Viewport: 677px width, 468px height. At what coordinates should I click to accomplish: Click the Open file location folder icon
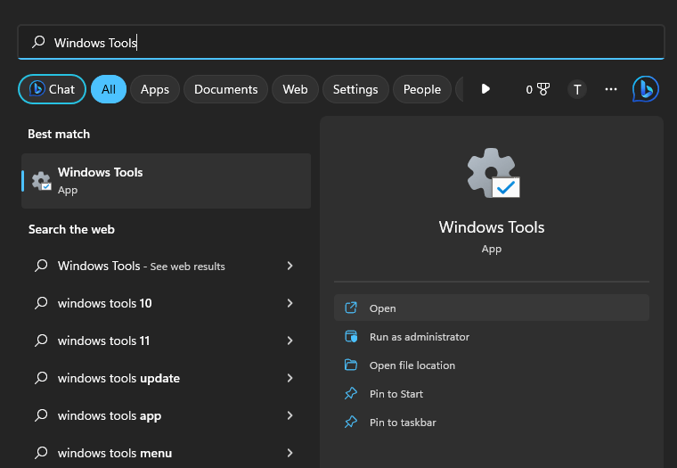pos(351,365)
